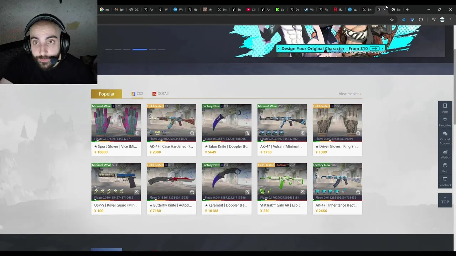456x256 pixels.
Task: Open USP-S Royal Guard item name
Action: (x=116, y=205)
